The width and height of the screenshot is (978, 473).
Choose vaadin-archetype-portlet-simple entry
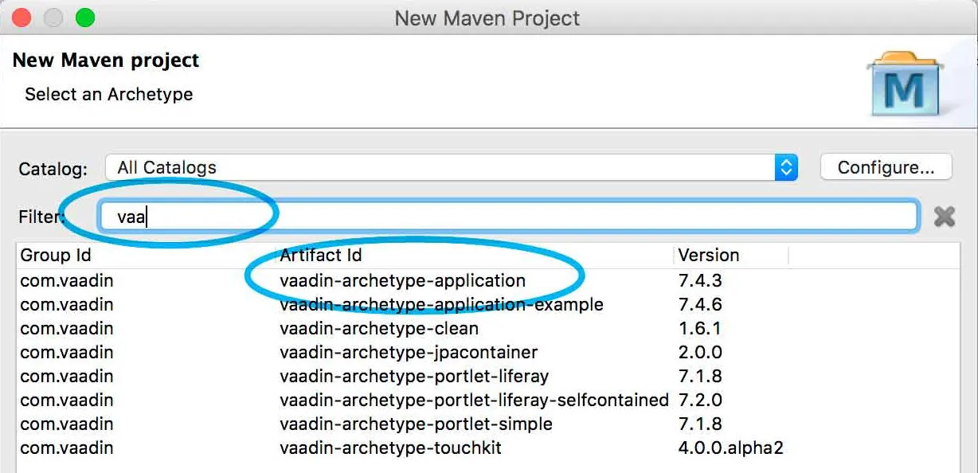click(x=416, y=424)
